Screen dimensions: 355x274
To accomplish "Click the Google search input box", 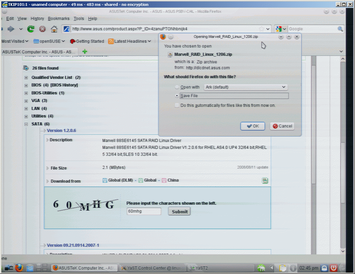I will point(312,29).
